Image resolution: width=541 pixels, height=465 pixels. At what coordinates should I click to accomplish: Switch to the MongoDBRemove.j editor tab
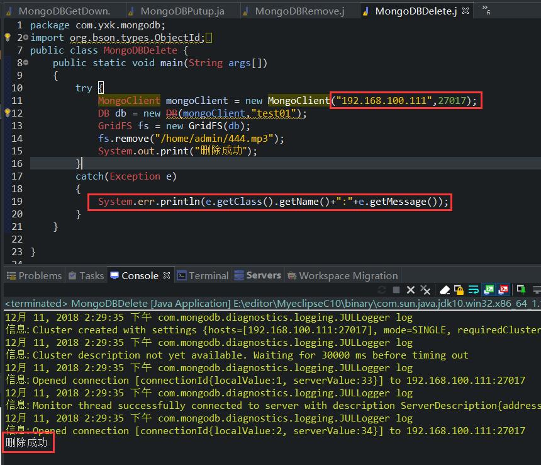coord(299,11)
